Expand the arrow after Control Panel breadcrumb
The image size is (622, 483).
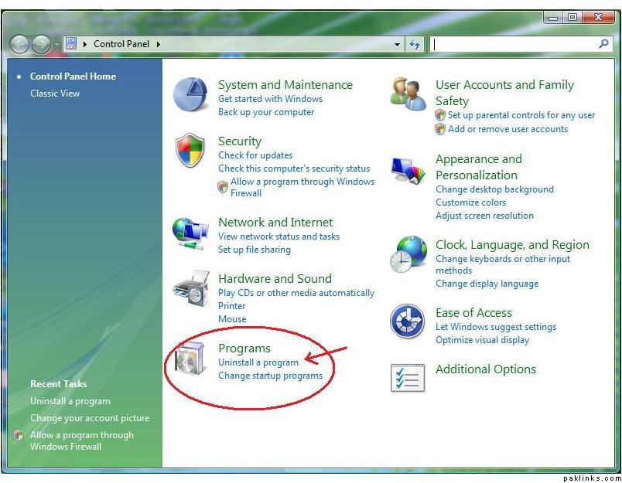coord(159,45)
